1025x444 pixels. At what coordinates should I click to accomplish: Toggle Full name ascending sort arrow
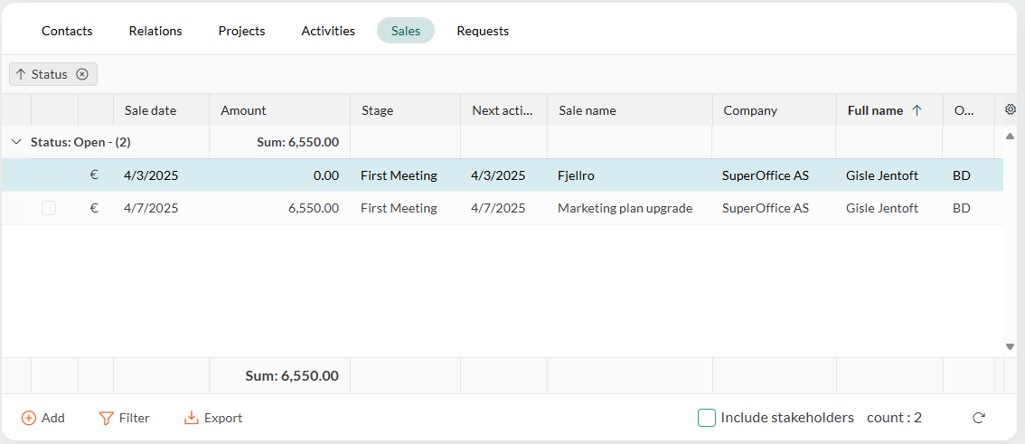917,110
